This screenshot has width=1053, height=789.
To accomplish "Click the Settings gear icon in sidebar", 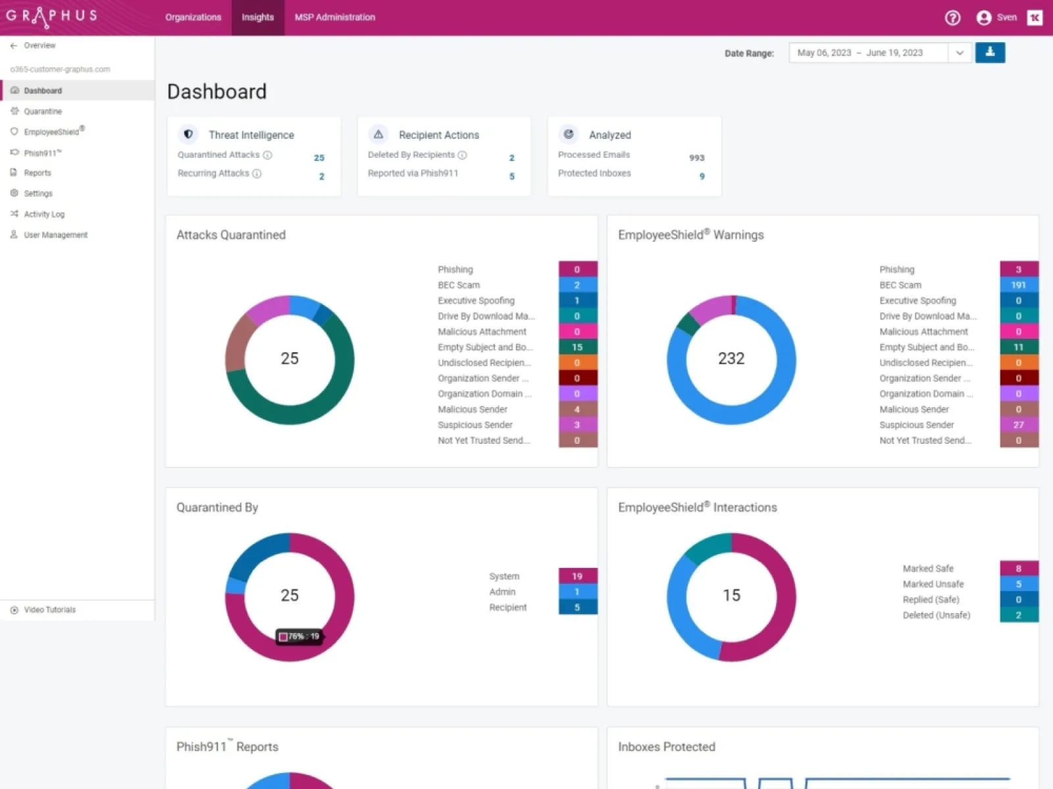I will coord(14,193).
